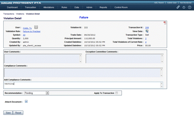This screenshot has height=123, width=194.
Task: Click the Reset button
Action: point(18,113)
